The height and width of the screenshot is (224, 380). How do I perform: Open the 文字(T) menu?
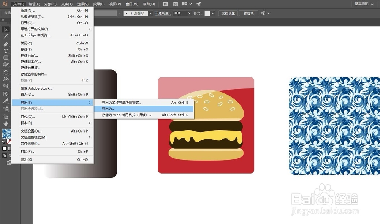click(66, 4)
